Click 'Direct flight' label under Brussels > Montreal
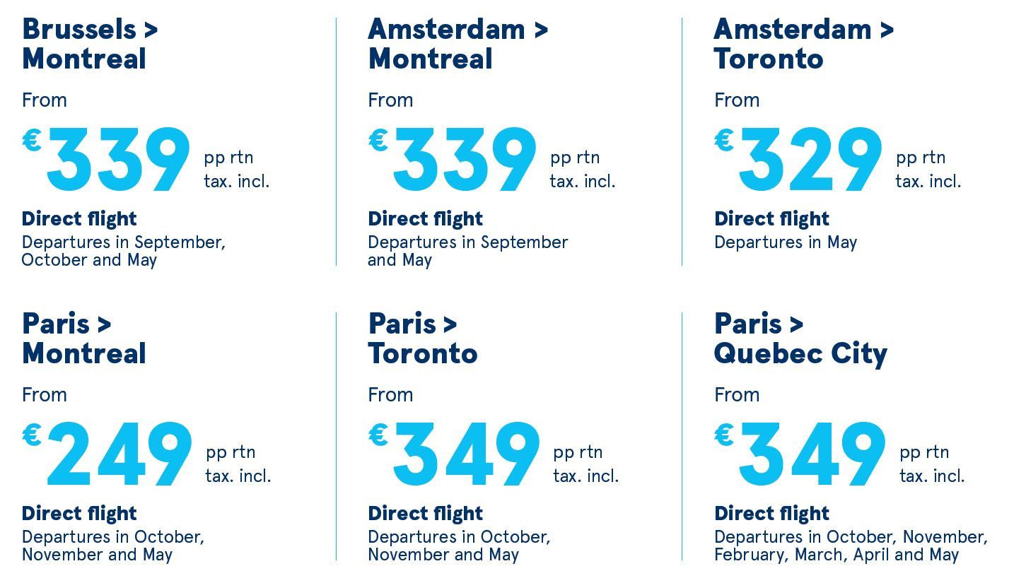The image size is (1026, 571). (79, 219)
